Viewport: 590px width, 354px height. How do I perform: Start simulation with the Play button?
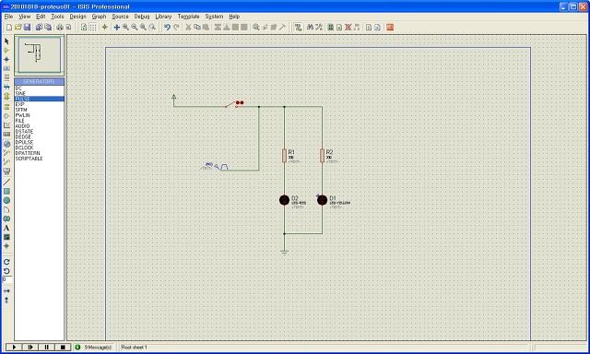point(14,348)
